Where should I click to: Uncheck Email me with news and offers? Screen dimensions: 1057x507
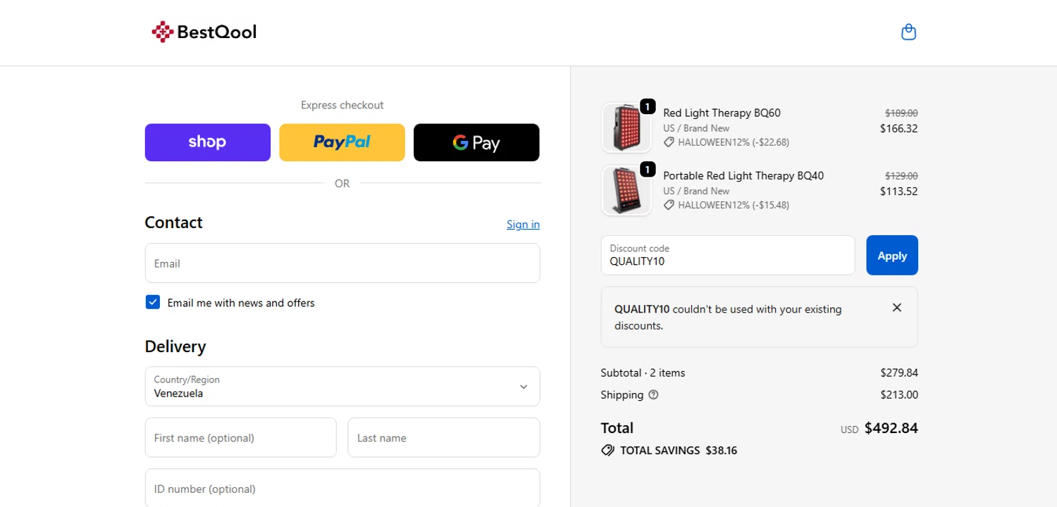coord(153,303)
